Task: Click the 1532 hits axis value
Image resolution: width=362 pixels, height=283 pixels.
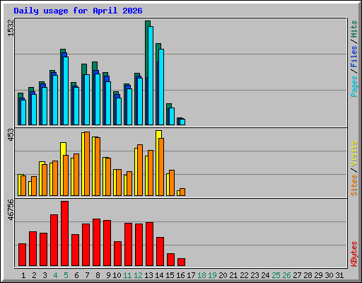Action: tap(11, 28)
